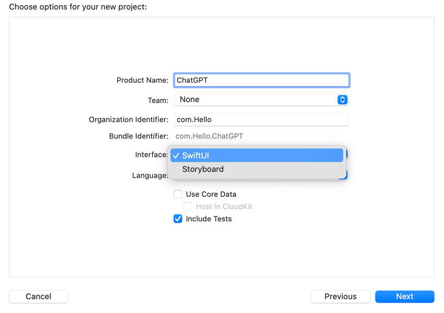Viewport: 444px width, 313px height.
Task: Click the Organization Identifier field
Action: click(x=261, y=119)
